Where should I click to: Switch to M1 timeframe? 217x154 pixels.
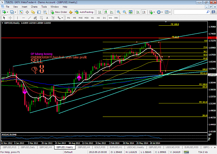69,18
